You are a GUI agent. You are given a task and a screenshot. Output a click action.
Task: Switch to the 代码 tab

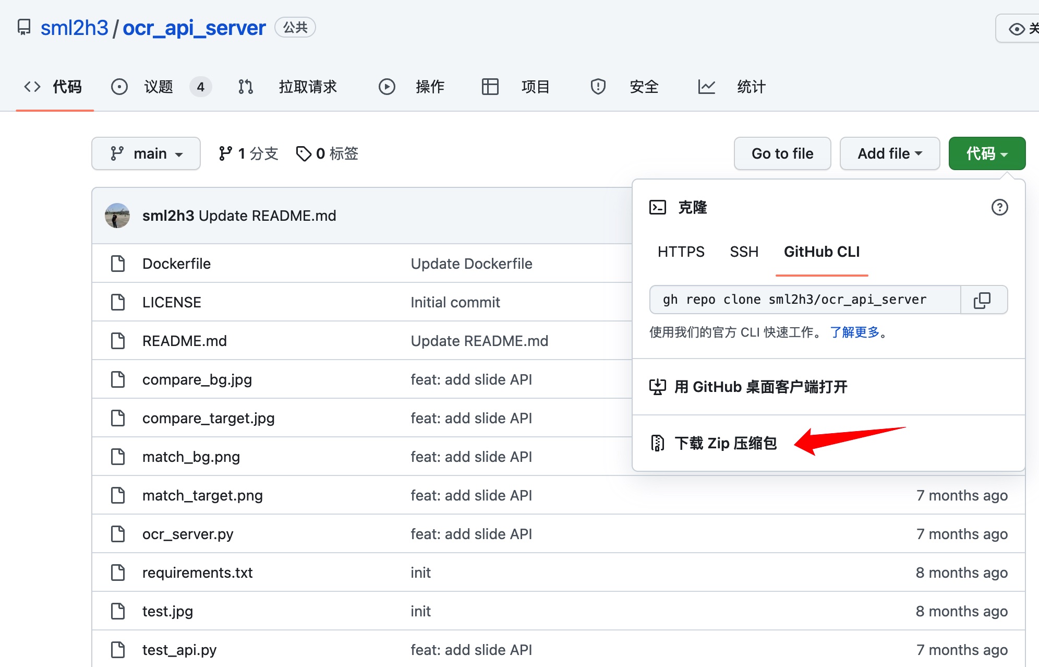click(54, 87)
